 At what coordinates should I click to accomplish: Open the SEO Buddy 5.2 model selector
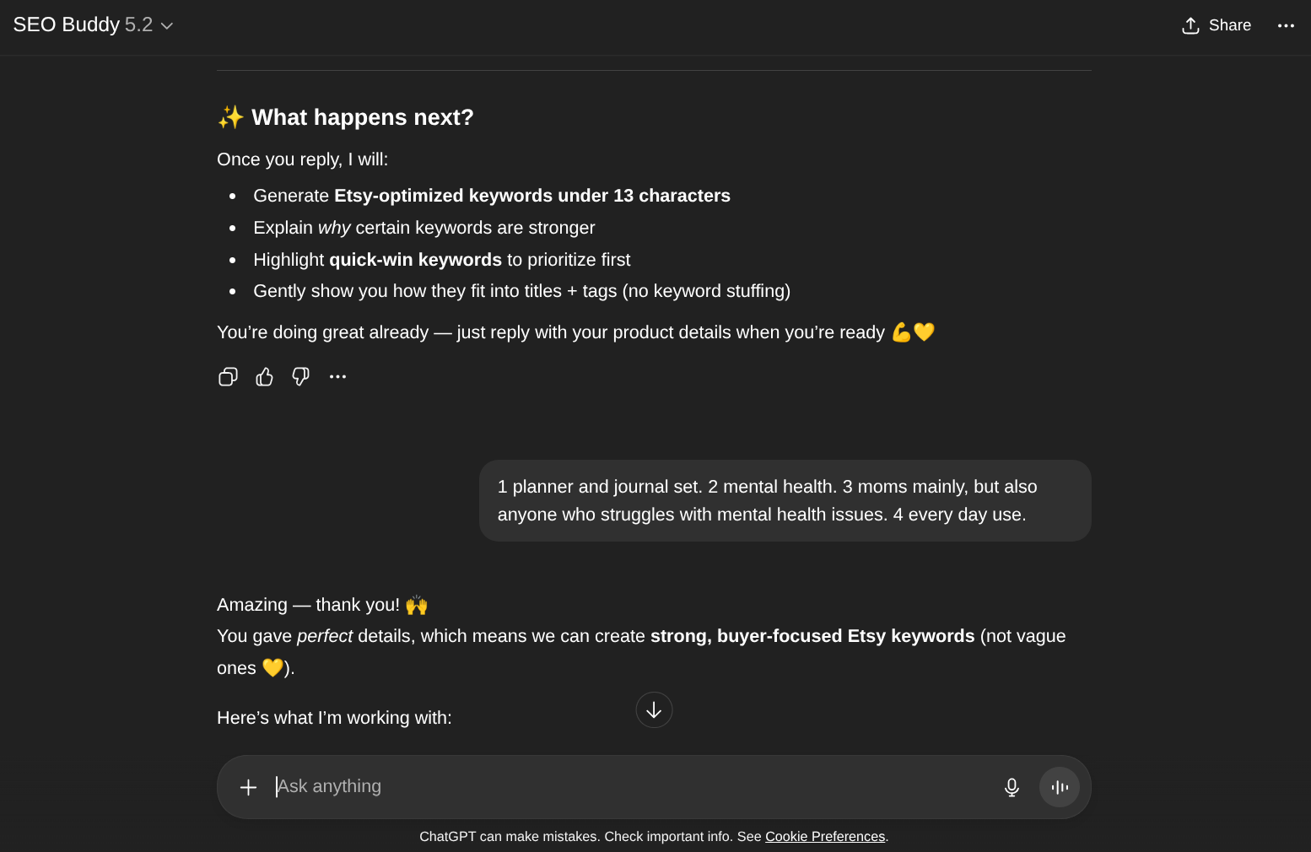pos(83,25)
